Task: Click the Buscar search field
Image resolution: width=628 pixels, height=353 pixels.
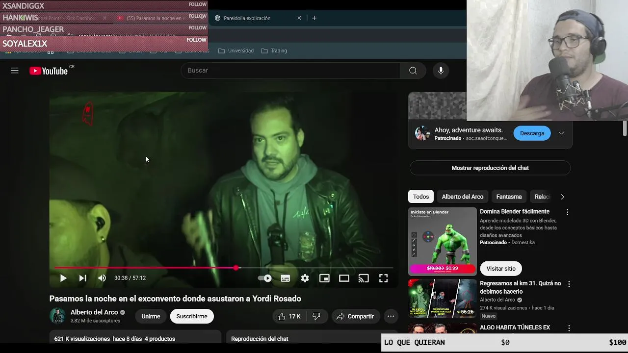Action: pos(290,71)
